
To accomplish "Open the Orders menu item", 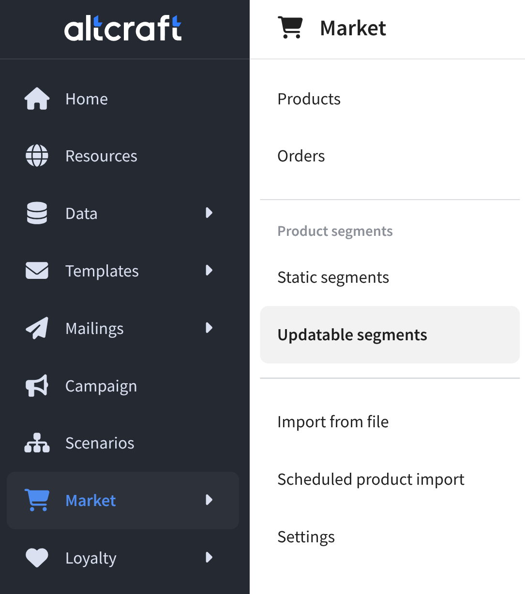I will pyautogui.click(x=301, y=156).
